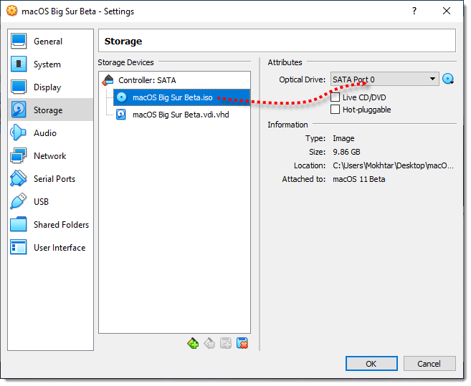Viewport: 471px width, 386px height.
Task: Select the Storage settings category
Action: [50, 110]
